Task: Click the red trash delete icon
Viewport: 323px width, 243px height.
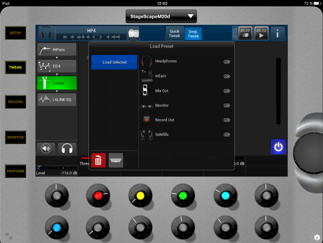Action: 99,160
